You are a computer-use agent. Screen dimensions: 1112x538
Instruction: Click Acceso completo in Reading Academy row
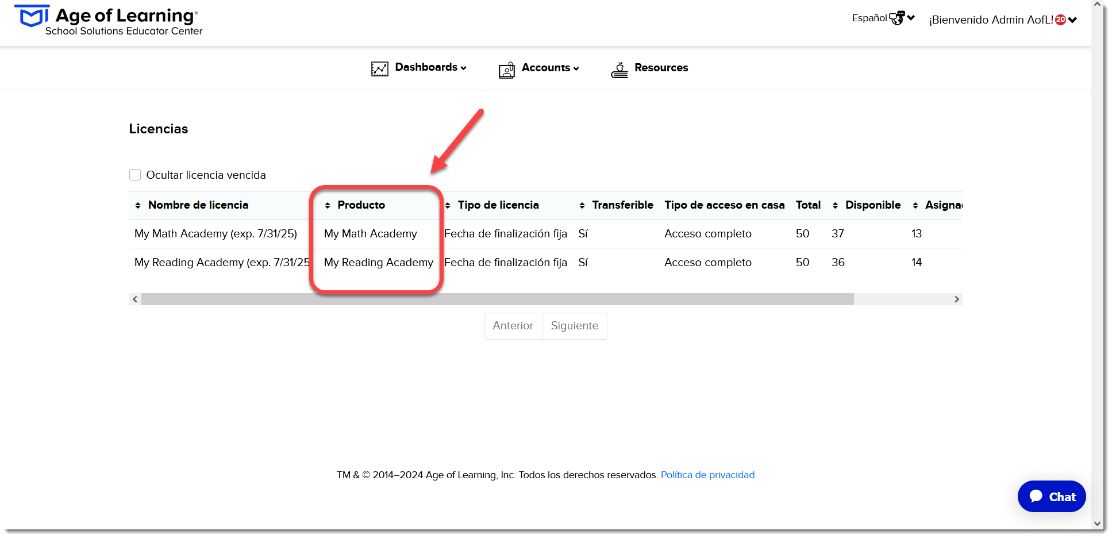pyautogui.click(x=708, y=263)
